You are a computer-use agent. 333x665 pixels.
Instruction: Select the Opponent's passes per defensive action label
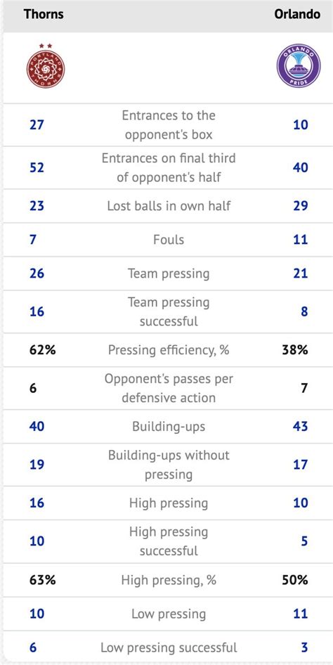[169, 388]
